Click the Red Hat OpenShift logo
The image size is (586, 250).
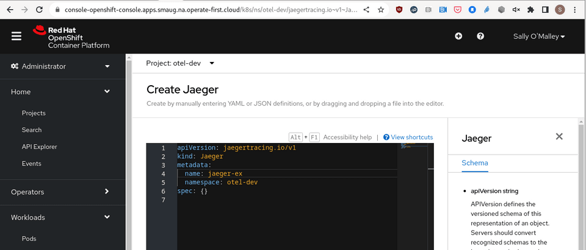[x=71, y=37]
